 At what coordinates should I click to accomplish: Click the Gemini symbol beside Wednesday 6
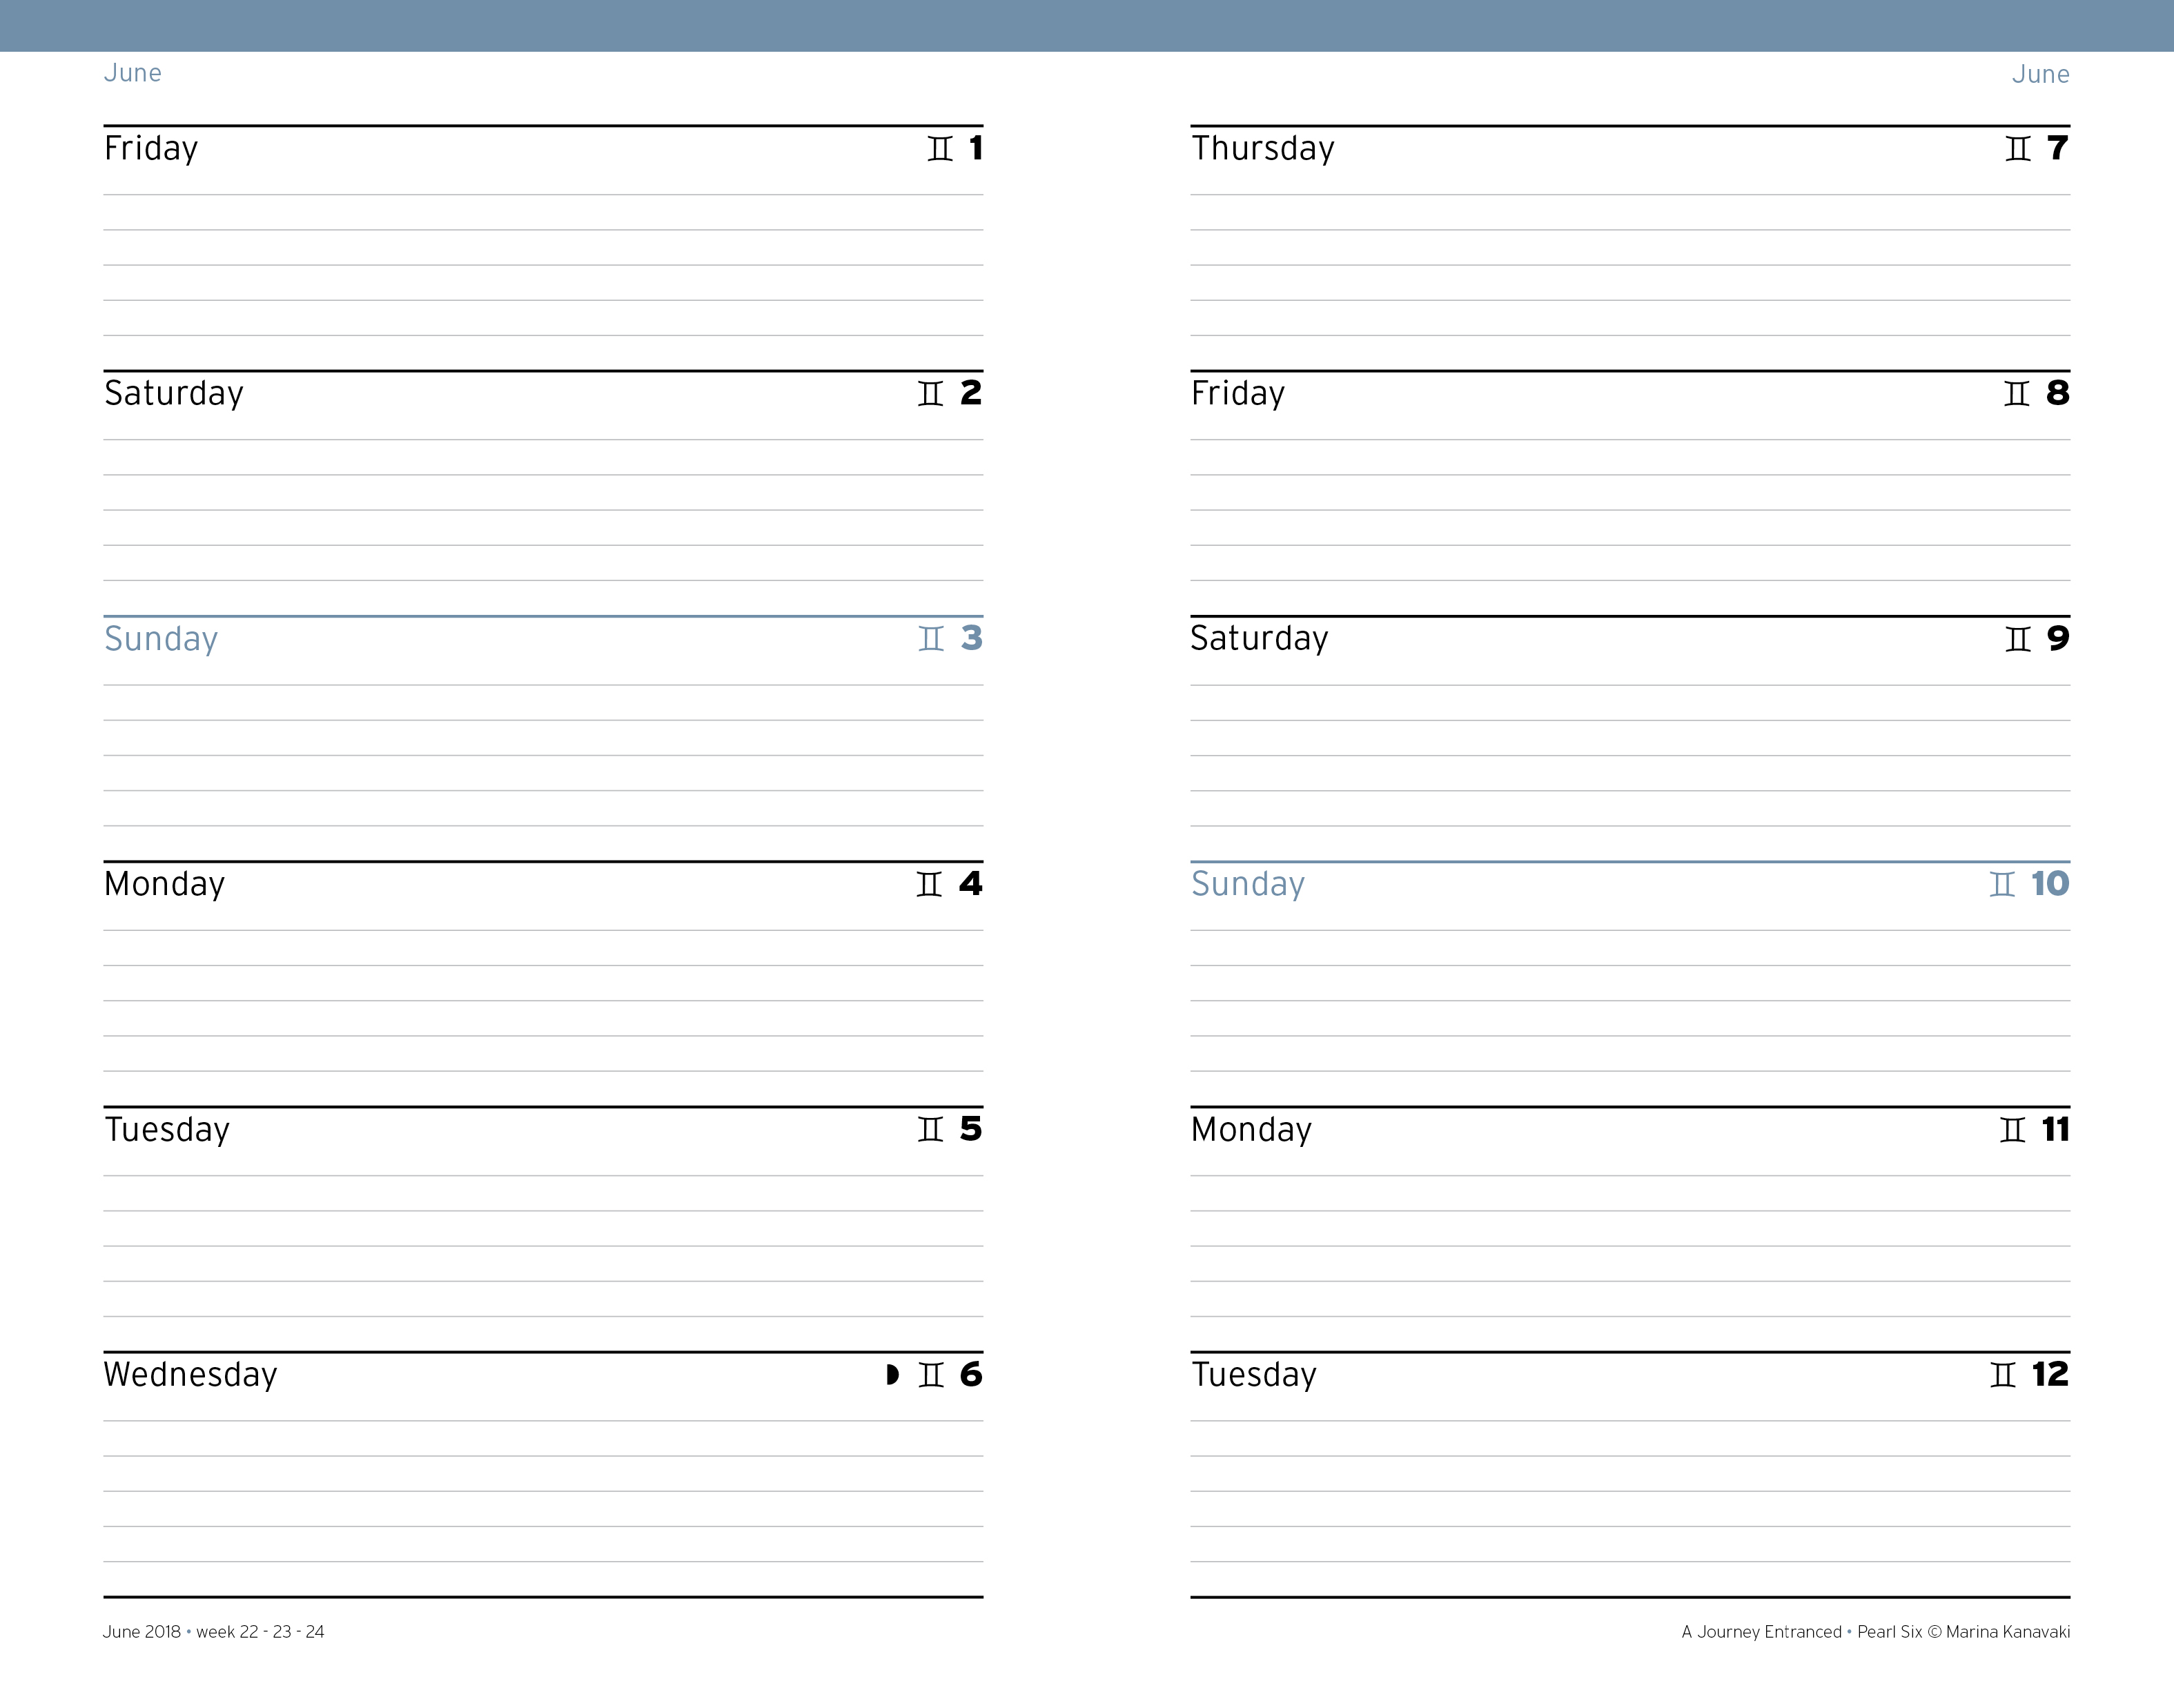coord(931,1375)
